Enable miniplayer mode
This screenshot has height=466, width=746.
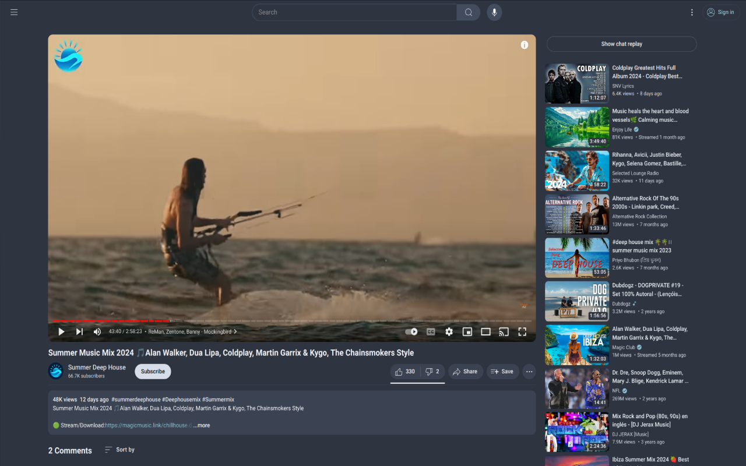click(x=467, y=331)
